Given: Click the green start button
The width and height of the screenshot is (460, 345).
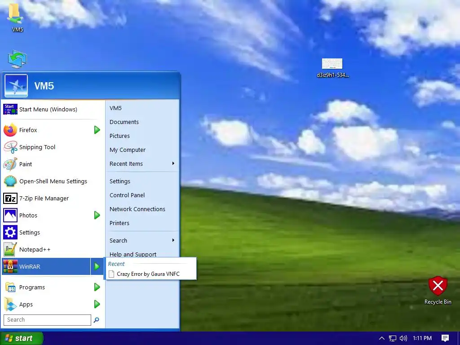Looking at the screenshot, I should point(22,338).
